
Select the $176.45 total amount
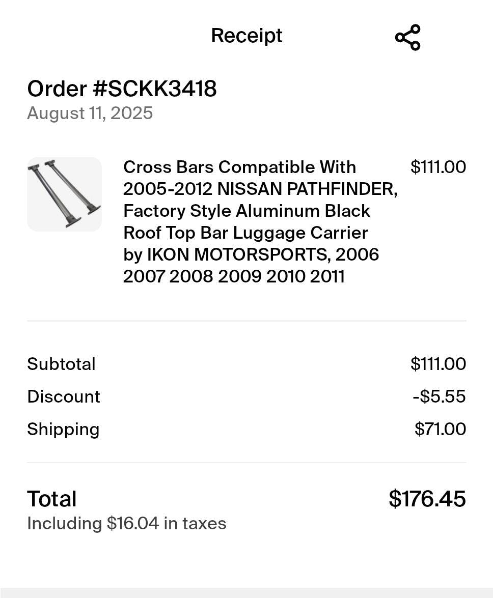click(427, 499)
